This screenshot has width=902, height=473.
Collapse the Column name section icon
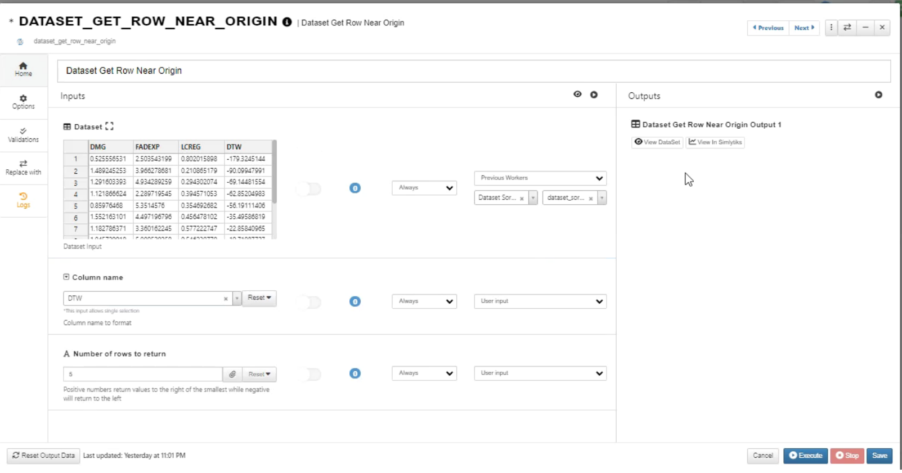66,277
